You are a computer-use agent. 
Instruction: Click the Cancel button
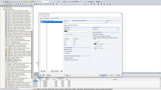click(x=118, y=75)
